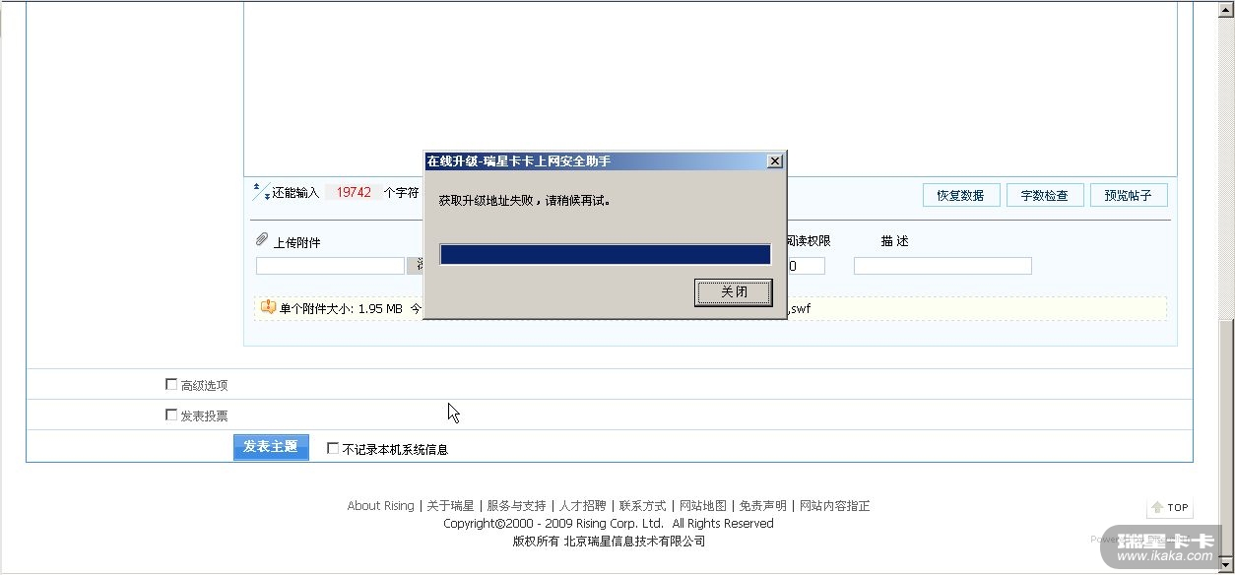Open the 网站地图 footer link
The height and width of the screenshot is (575, 1235).
[703, 506]
